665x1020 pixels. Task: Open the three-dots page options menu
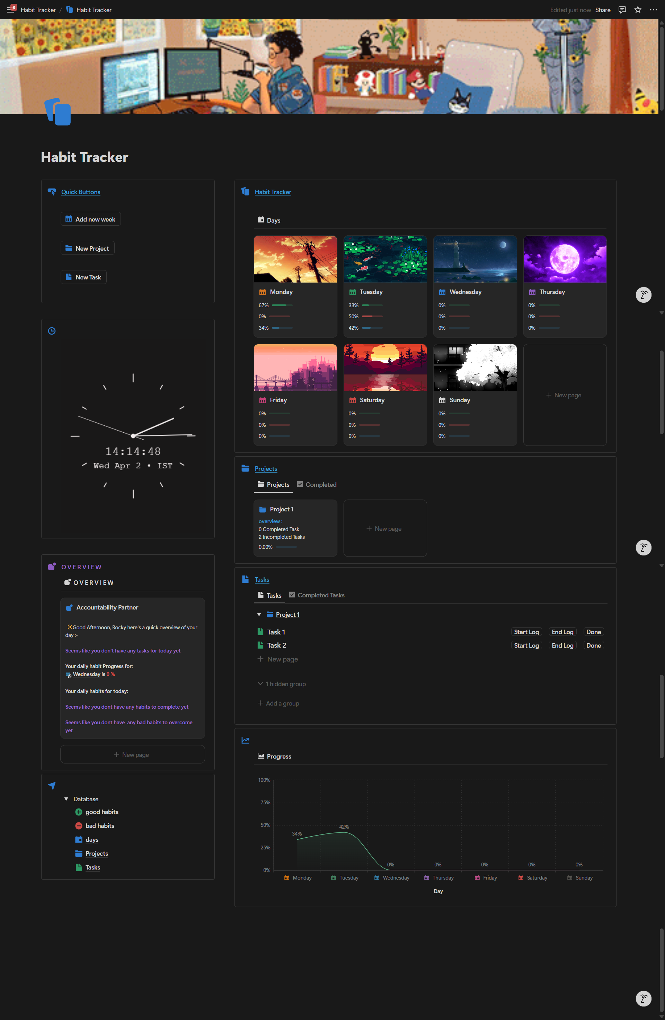(653, 10)
